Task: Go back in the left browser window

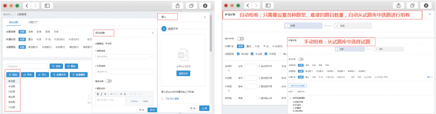Action: coord(27,6)
